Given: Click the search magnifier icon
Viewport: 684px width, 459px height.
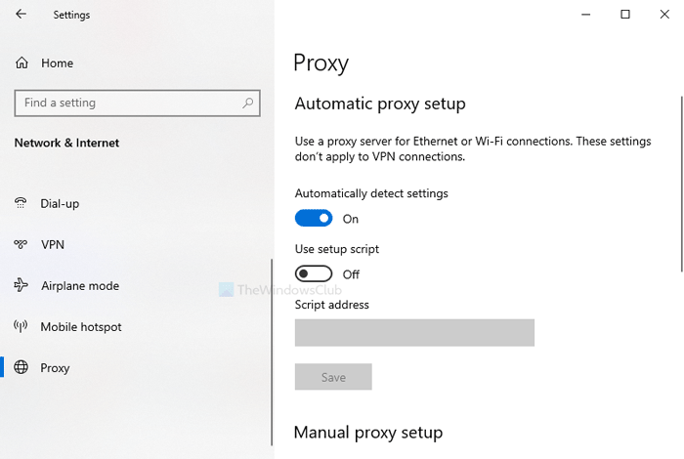Looking at the screenshot, I should point(249,103).
